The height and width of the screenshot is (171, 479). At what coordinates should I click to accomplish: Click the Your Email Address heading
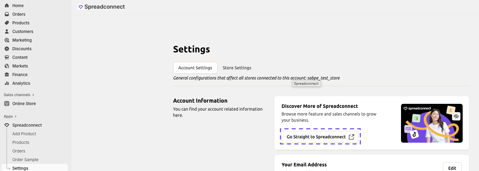304,165
